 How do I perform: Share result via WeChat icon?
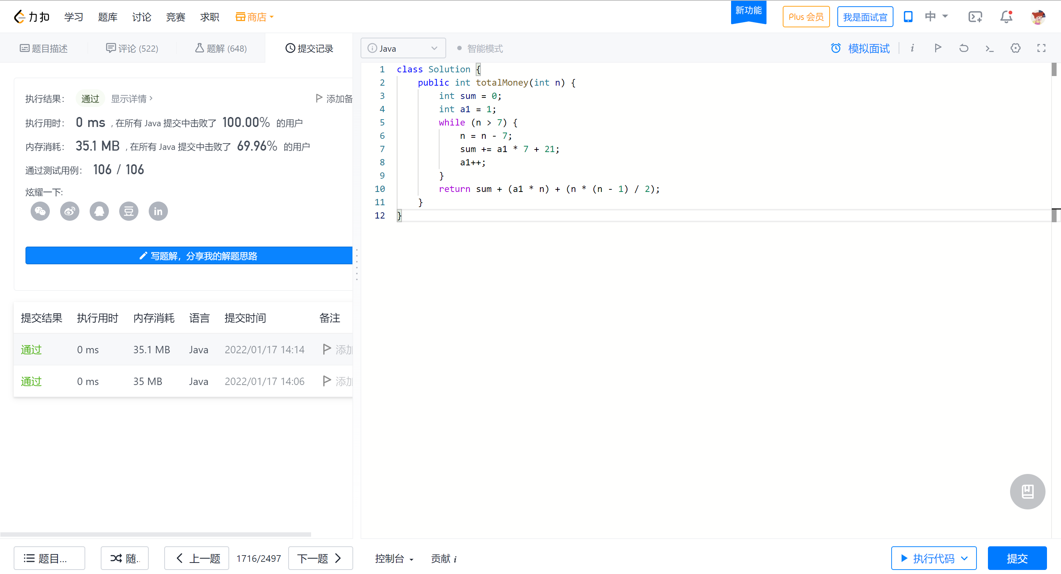(x=40, y=212)
